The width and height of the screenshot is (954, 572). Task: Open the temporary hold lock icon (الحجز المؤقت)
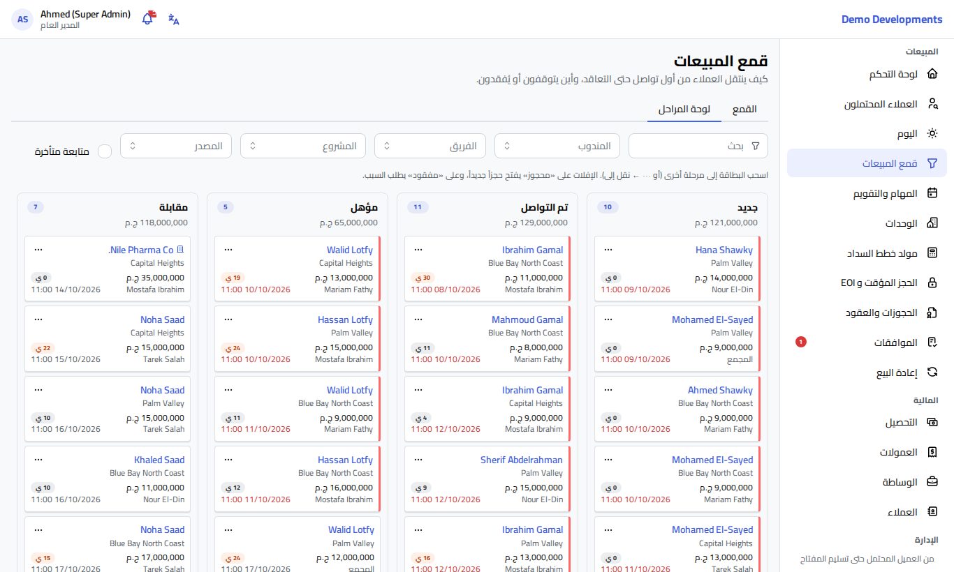(932, 283)
